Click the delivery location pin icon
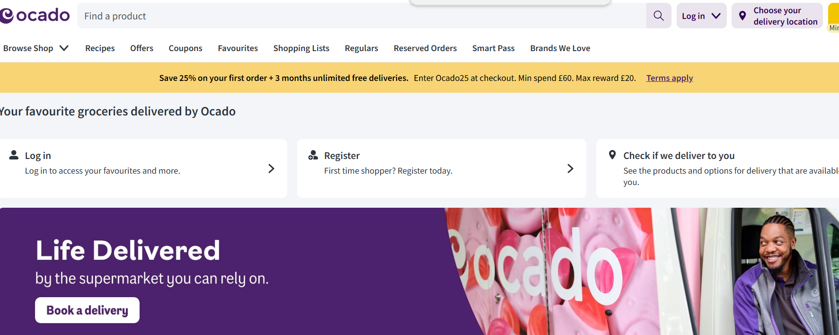Viewport: 839px width, 335px height. click(x=742, y=16)
